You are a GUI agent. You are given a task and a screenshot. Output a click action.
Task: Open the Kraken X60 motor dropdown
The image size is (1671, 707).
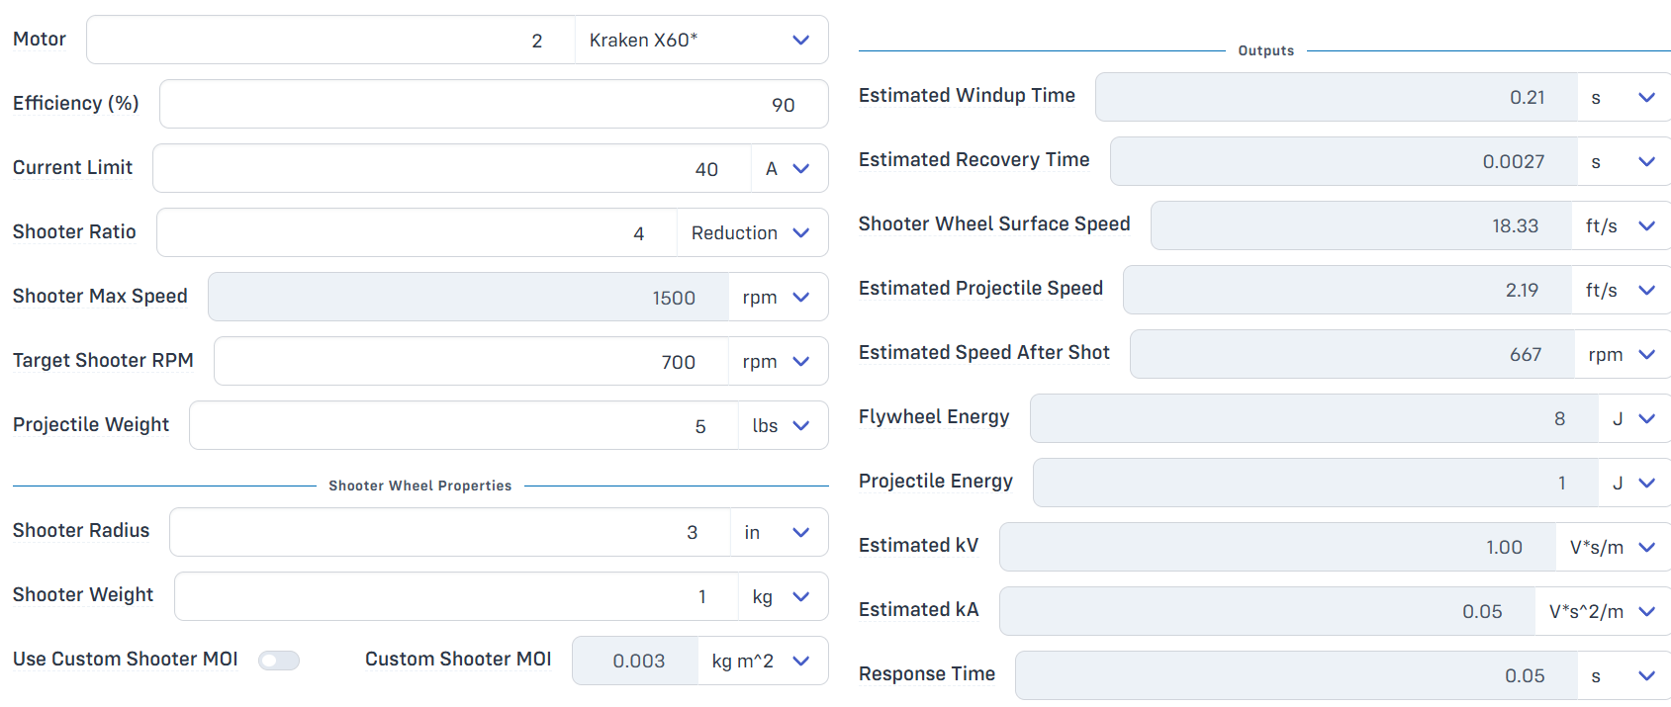coord(701,40)
